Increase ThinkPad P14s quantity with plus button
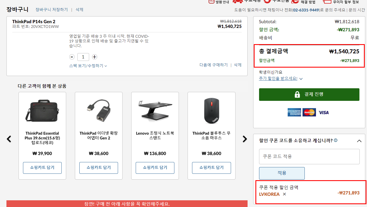 point(94,57)
